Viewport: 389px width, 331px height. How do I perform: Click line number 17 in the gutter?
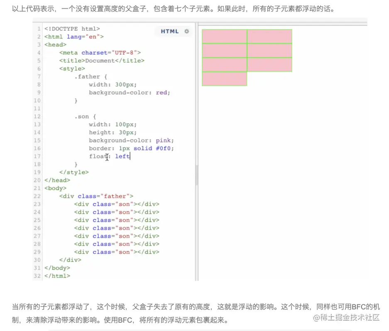(37, 156)
